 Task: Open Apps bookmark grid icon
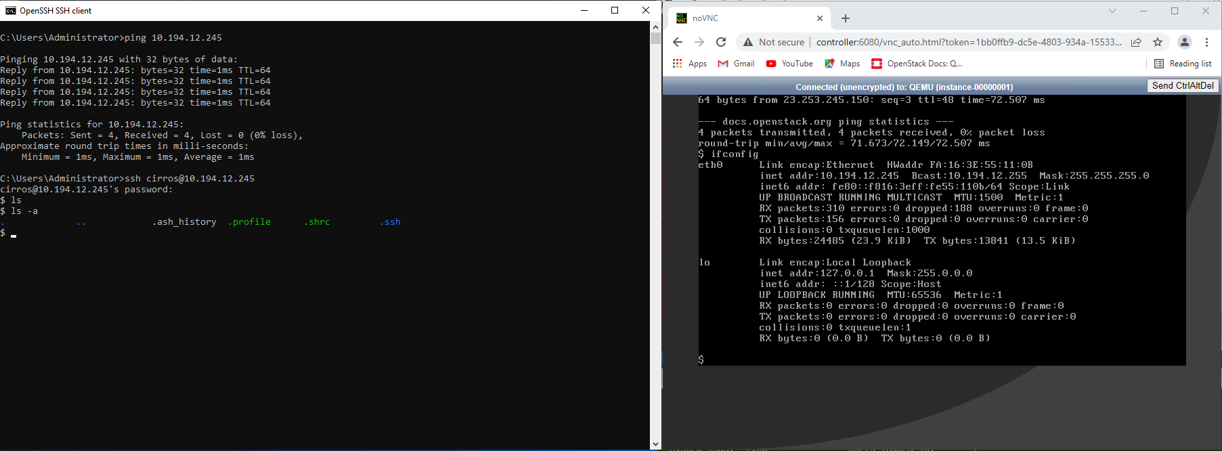coord(677,64)
